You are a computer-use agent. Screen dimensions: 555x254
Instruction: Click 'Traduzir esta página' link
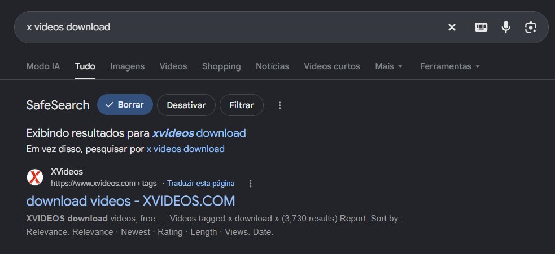200,184
